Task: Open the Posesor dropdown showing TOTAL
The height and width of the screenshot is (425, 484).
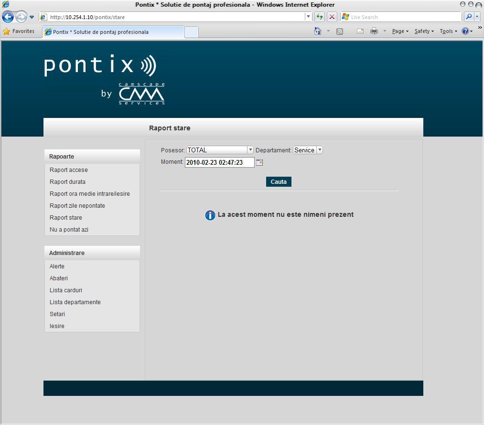Action: pyautogui.click(x=220, y=150)
